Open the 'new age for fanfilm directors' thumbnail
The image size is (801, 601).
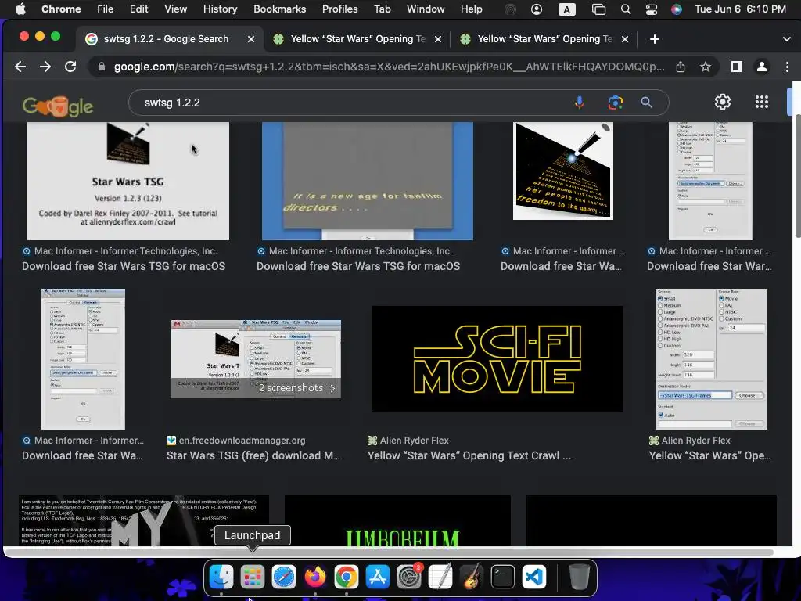pos(368,181)
